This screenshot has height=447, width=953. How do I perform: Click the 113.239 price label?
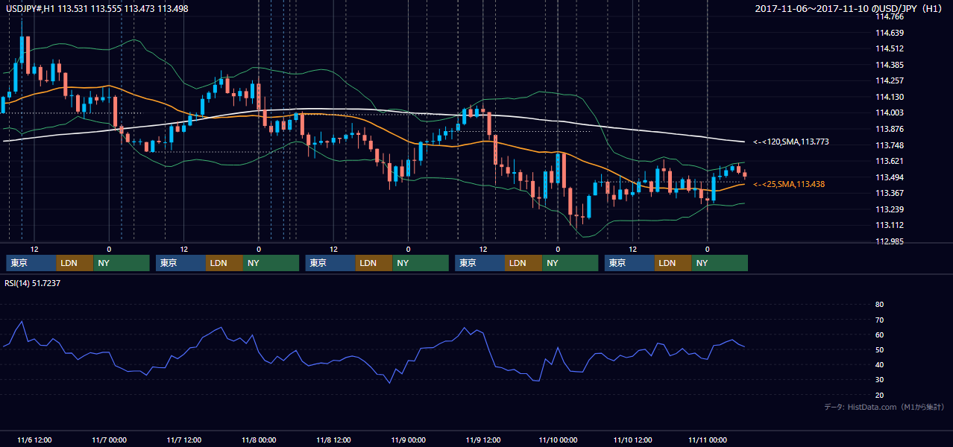click(889, 209)
